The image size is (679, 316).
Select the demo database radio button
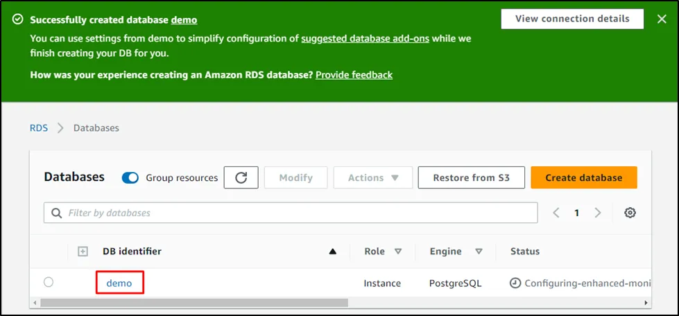tap(49, 282)
